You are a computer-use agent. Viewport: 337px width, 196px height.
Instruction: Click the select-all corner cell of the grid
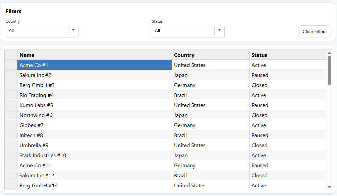(x=11, y=55)
